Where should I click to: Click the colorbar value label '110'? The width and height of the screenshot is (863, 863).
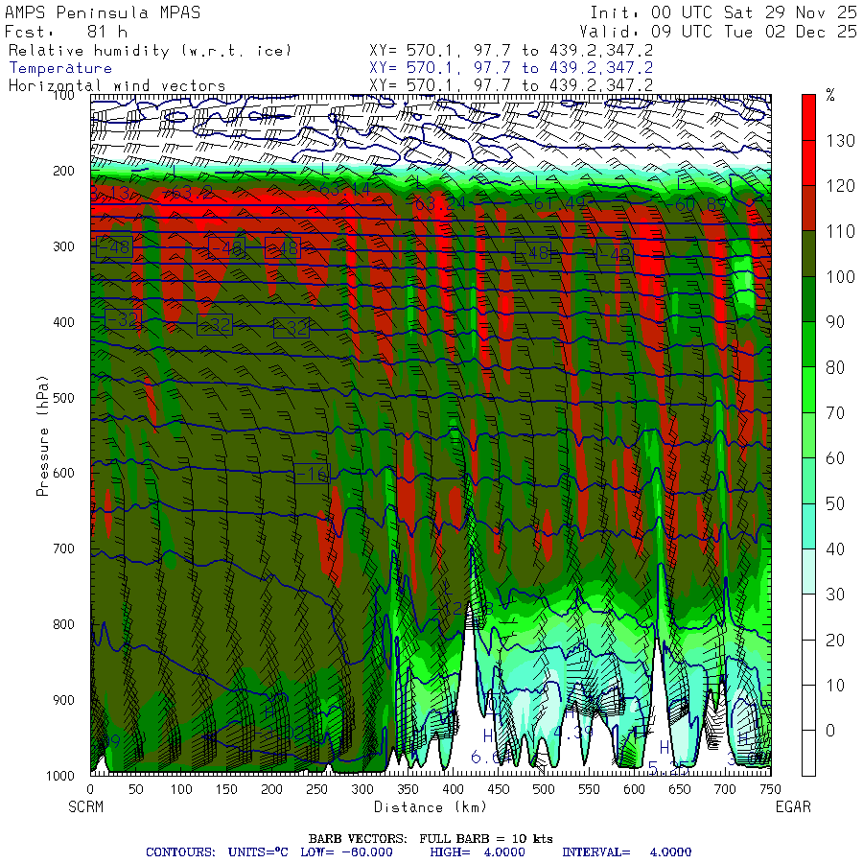(840, 232)
